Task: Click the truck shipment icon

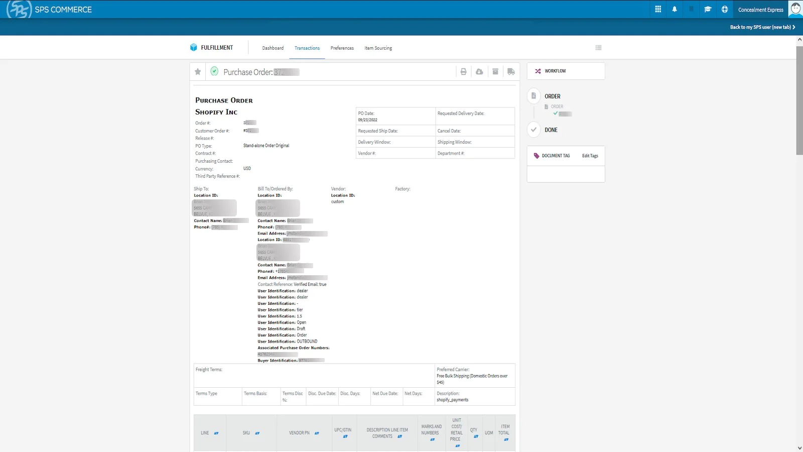Action: coord(511,72)
